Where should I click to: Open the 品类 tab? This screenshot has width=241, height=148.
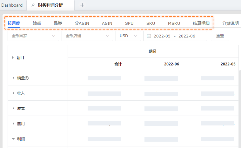click(58, 24)
